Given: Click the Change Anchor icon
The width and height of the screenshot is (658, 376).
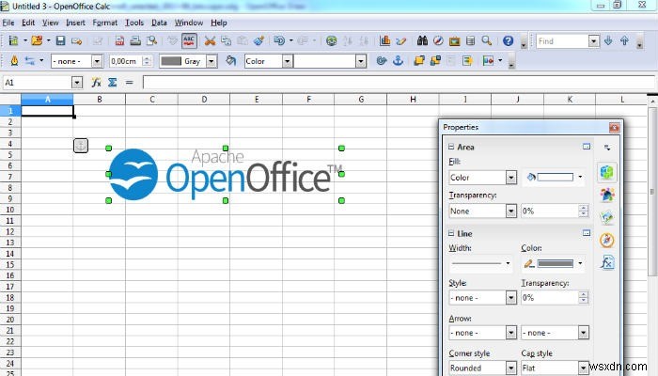Looking at the screenshot, I should point(398,61).
